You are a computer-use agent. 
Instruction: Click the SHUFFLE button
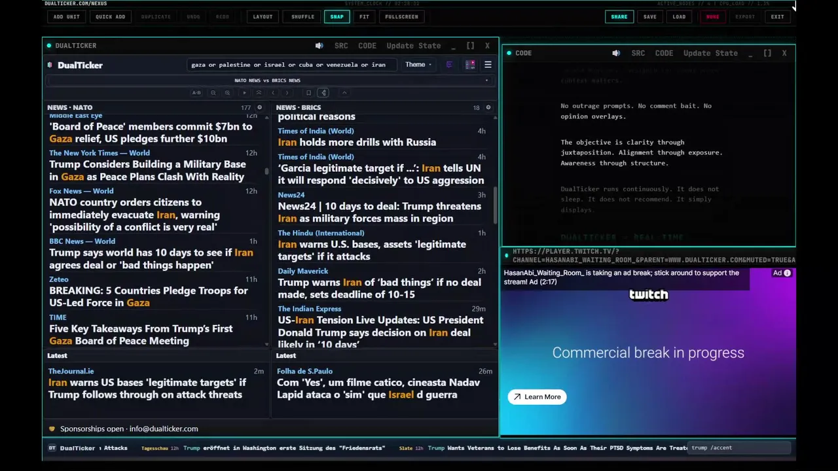pyautogui.click(x=302, y=16)
